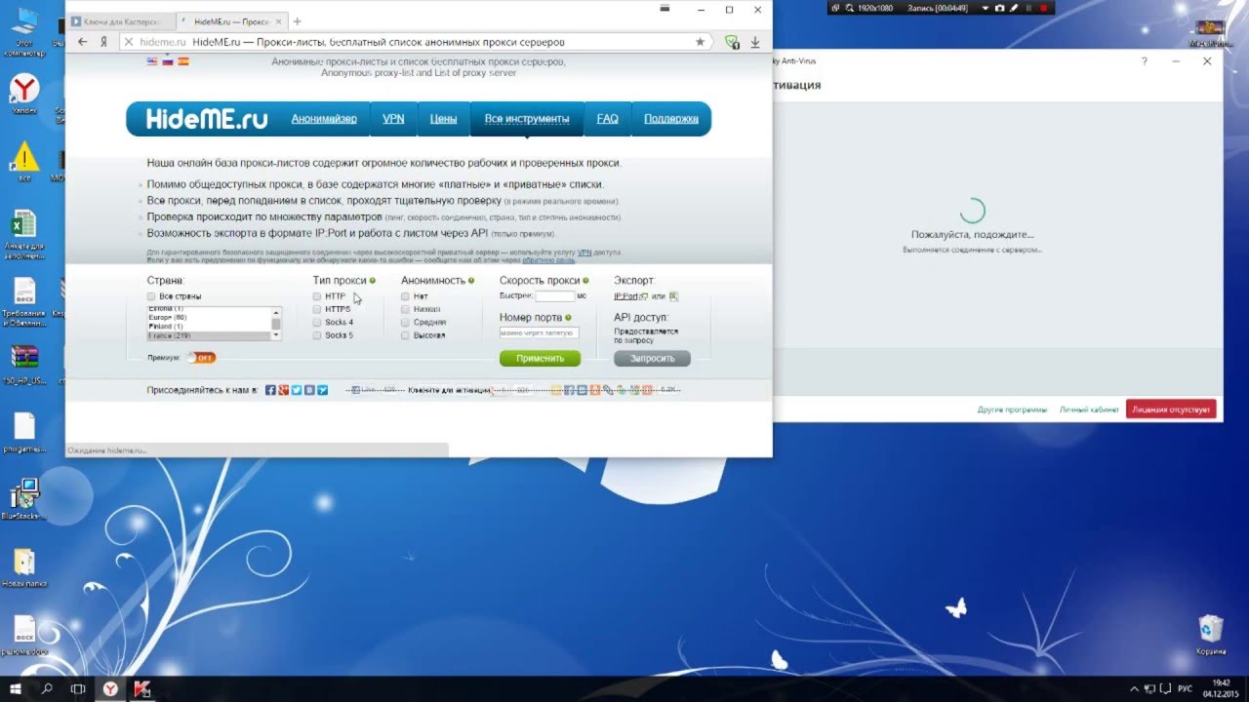Image resolution: width=1249 pixels, height=702 pixels.
Task: Bookmark the page with the star icon
Action: (700, 42)
